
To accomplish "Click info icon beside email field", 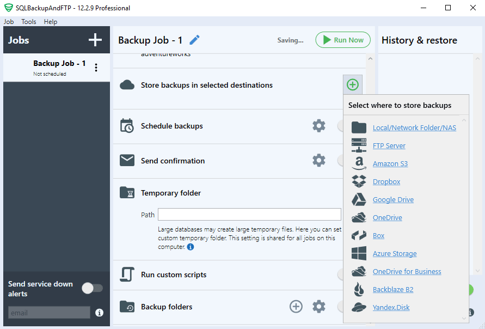I will coord(99,313).
